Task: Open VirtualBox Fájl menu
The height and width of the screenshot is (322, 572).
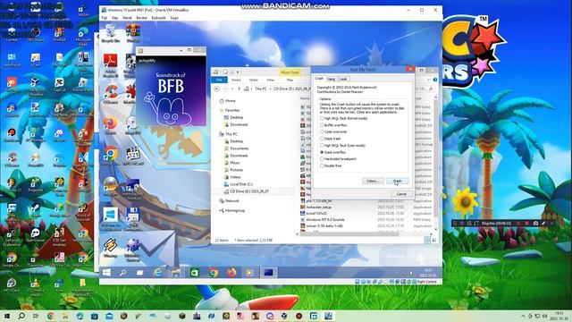Action: pyautogui.click(x=105, y=18)
